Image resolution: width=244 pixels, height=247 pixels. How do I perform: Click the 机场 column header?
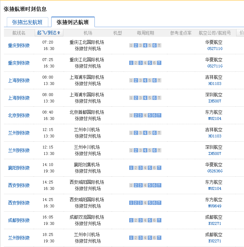(88, 33)
